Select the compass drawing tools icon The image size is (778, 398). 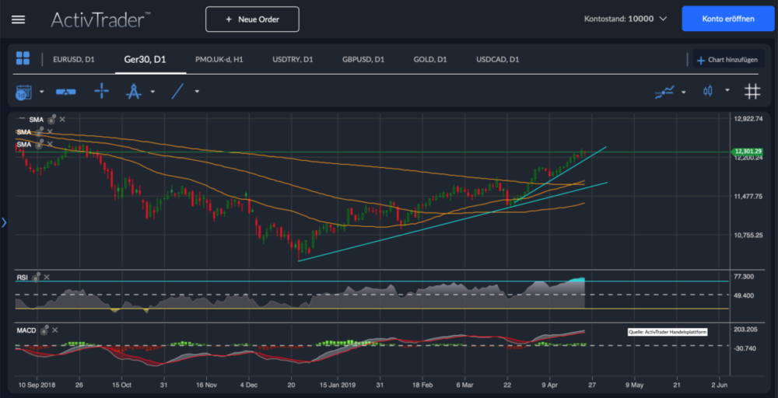tap(134, 91)
